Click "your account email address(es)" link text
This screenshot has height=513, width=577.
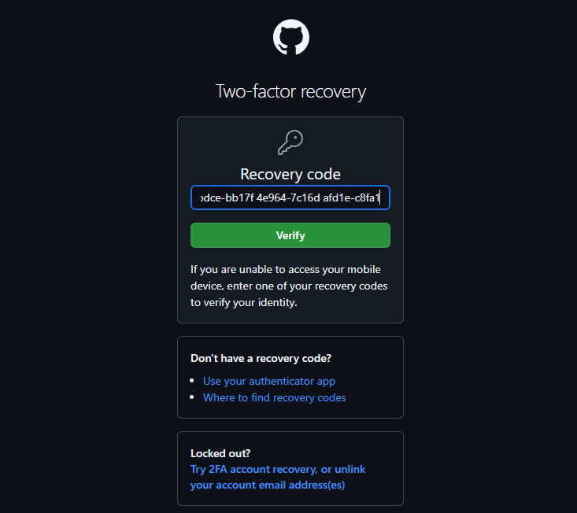click(267, 485)
